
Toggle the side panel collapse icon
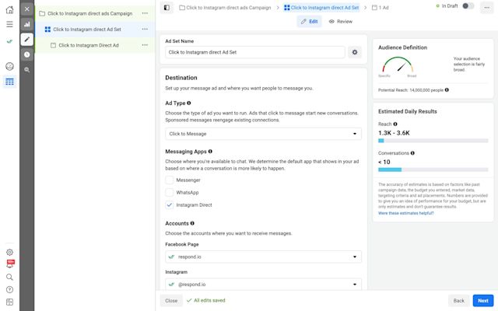[x=167, y=8]
